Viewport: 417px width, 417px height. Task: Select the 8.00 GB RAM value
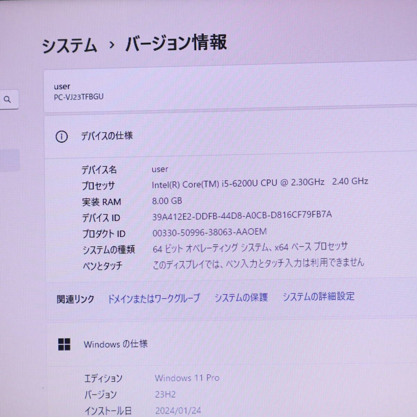tap(167, 201)
